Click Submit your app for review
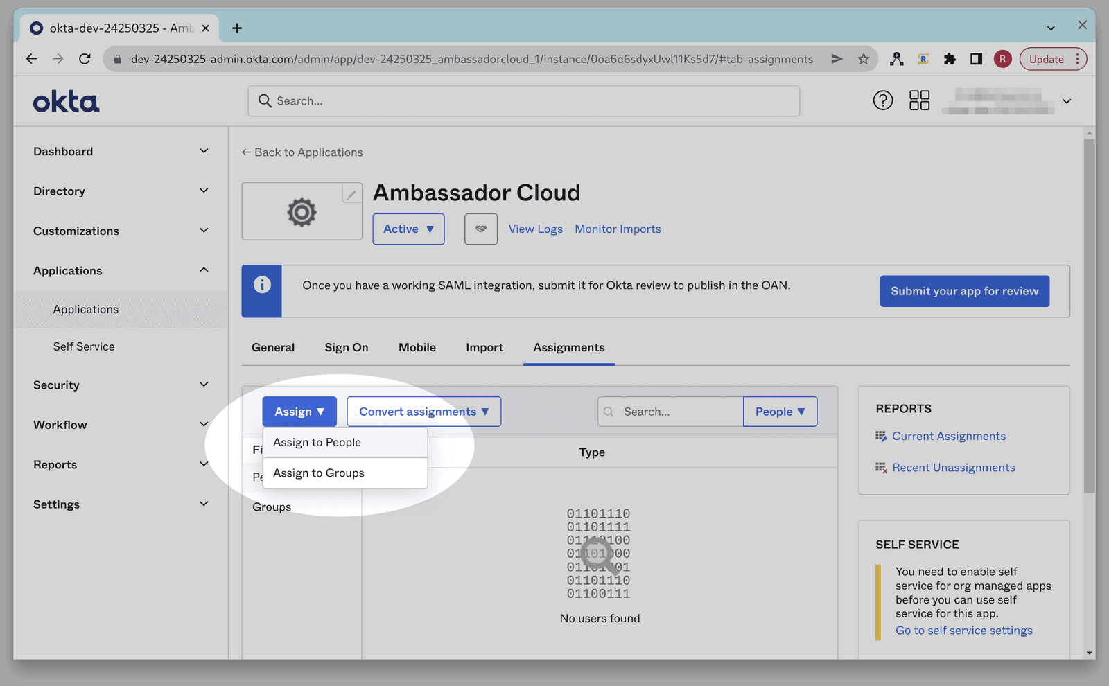Image resolution: width=1109 pixels, height=686 pixels. pos(965,291)
